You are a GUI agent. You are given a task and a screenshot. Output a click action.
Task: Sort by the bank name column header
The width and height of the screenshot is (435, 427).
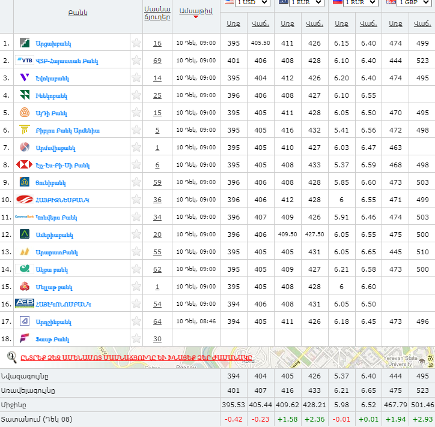pos(78,13)
